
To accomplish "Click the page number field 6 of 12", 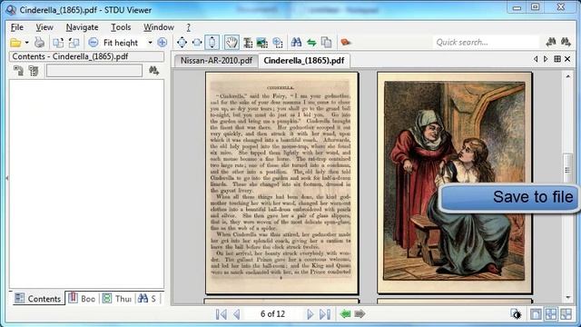I will (x=272, y=314).
